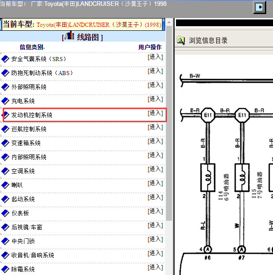This screenshot has height=275, width=273.
Task: Click [进入] in the 外部照明系统 row
Action: pos(155,85)
